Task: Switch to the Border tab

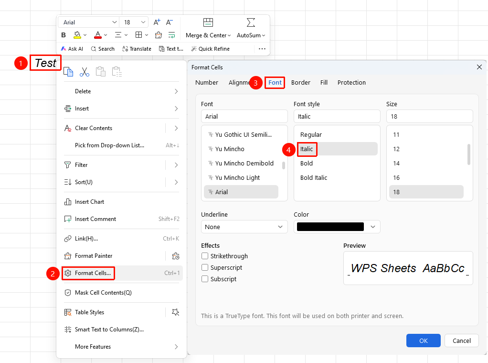Action: click(301, 83)
